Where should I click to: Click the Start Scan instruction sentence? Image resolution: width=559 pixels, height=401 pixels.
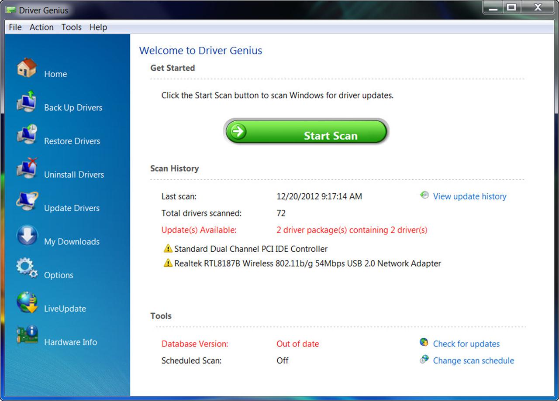pos(277,95)
